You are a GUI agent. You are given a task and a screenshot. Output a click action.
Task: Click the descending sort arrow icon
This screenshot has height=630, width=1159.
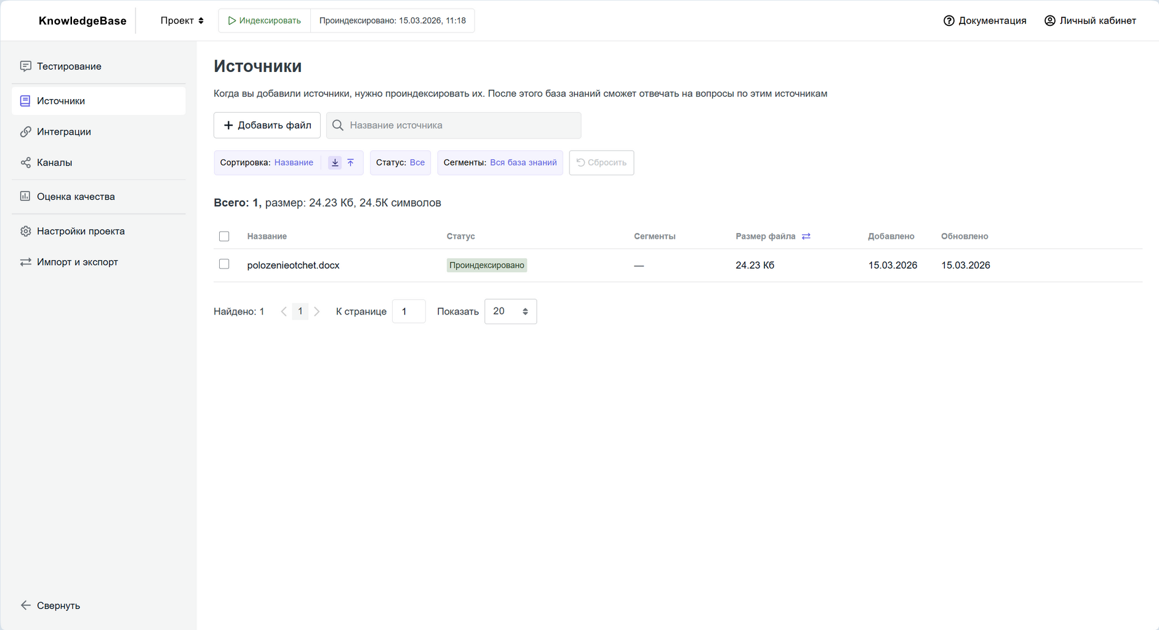pos(335,162)
